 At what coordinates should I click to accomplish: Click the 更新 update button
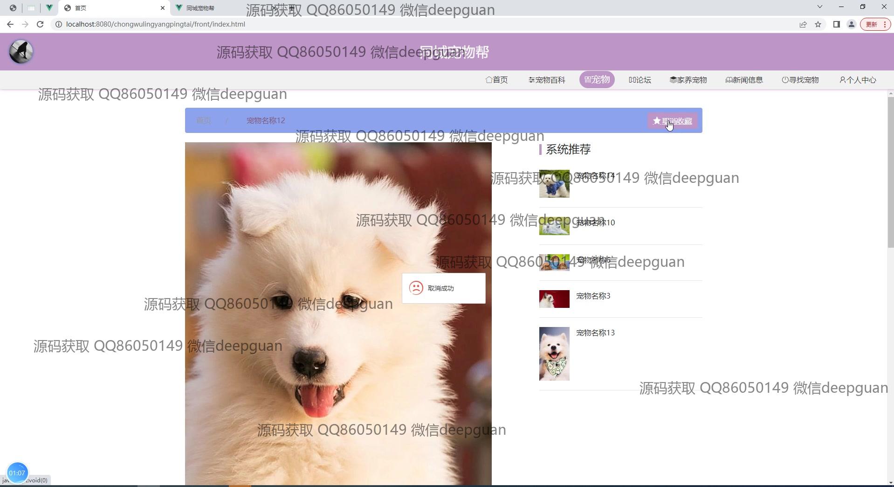click(872, 24)
